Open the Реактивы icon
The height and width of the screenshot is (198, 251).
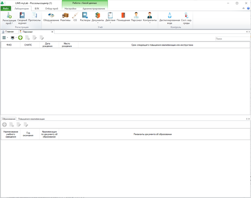pos(65,17)
